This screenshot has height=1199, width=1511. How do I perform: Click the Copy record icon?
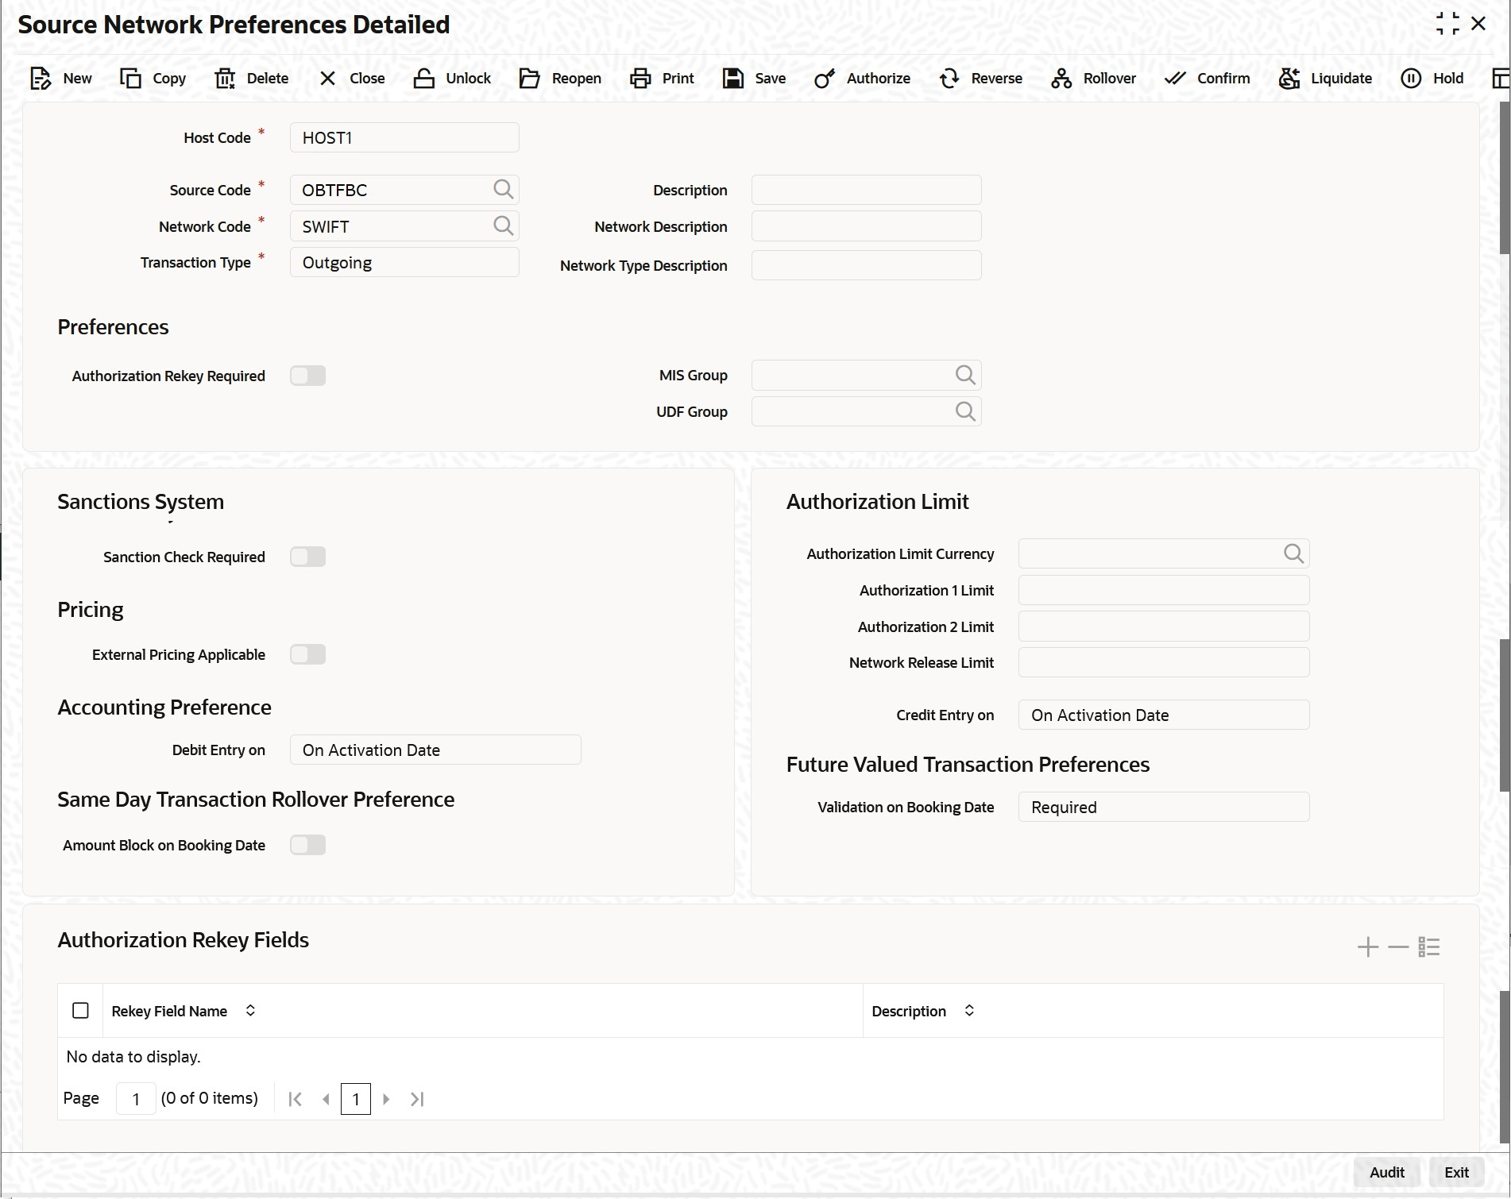[130, 79]
